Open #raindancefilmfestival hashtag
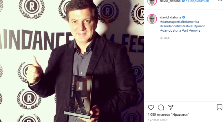The image size is (223, 122). (x=177, y=26)
